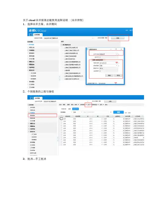Open the 审核 dropdown arrow in toolbar
The image size is (151, 214).
[x=78, y=105]
